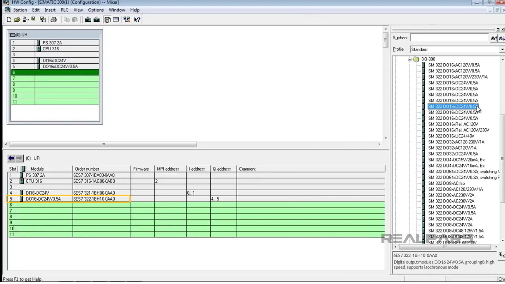Click the catalog tree horizontal scrollbar
The width and height of the screenshot is (505, 284).
445,247
